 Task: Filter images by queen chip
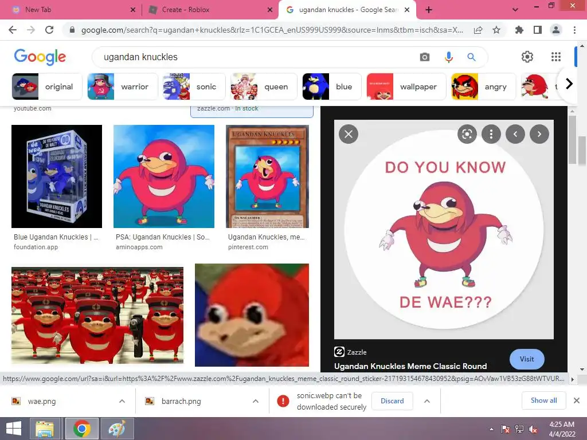pyautogui.click(x=264, y=87)
